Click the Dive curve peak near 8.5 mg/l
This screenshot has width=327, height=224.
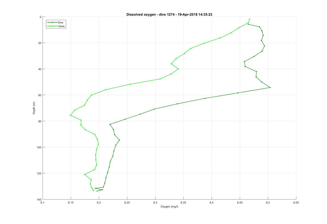tap(270, 87)
